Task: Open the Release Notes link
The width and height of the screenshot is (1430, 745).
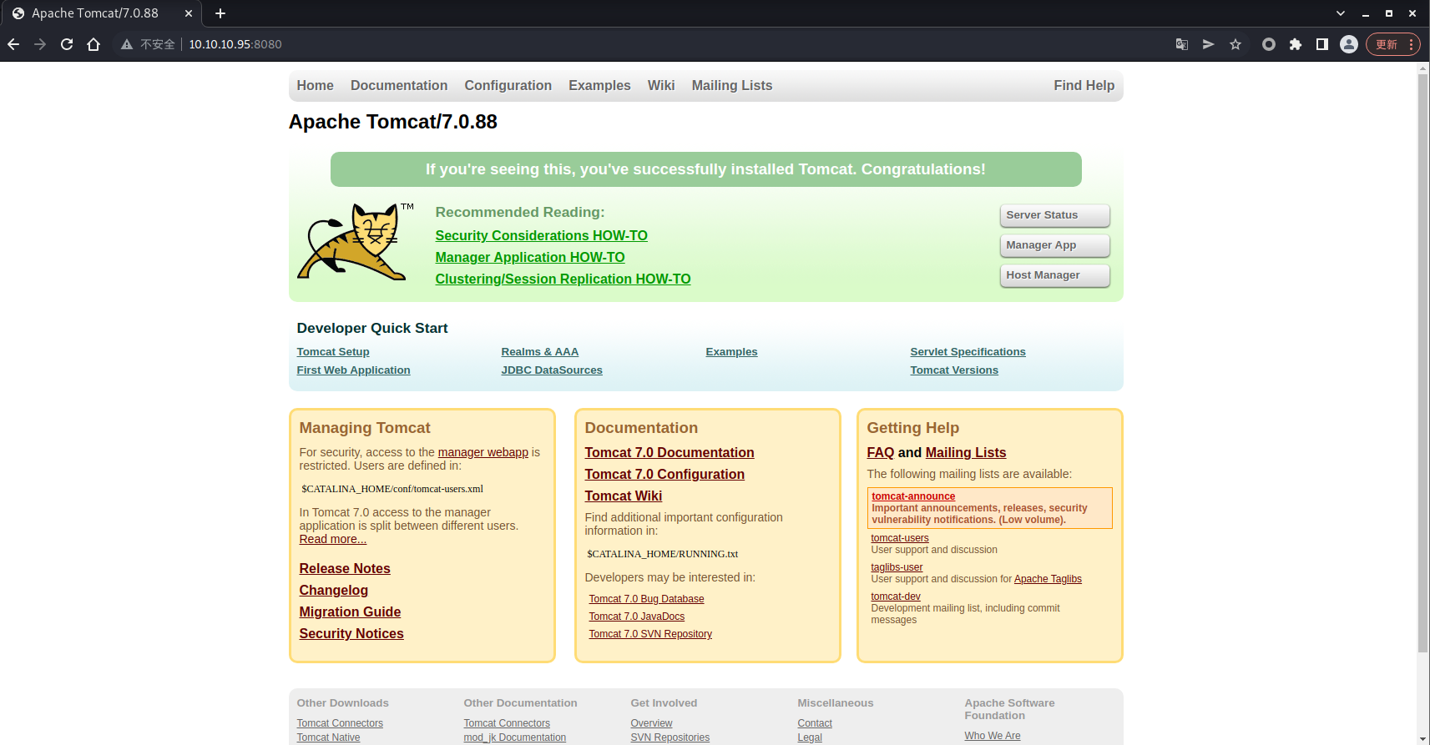Action: pyautogui.click(x=345, y=568)
